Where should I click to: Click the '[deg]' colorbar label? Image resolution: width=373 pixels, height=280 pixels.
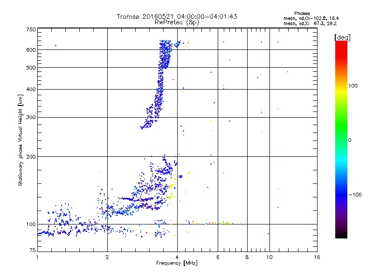(342, 37)
